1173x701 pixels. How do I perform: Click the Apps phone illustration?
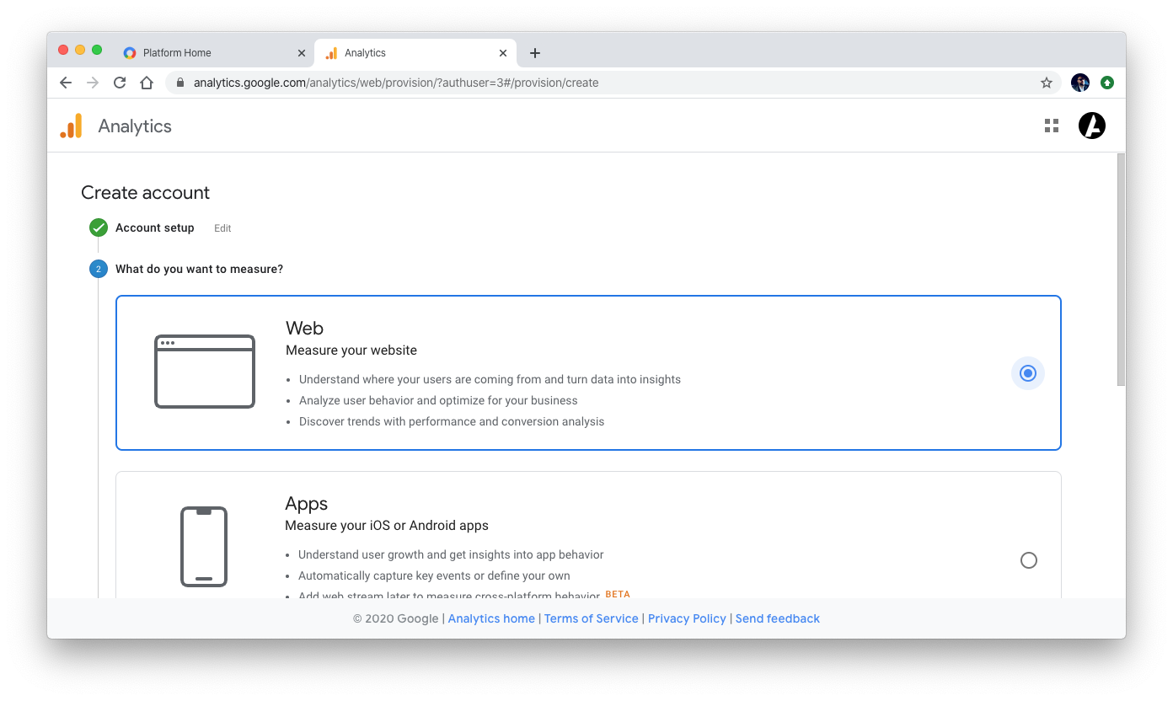point(204,547)
